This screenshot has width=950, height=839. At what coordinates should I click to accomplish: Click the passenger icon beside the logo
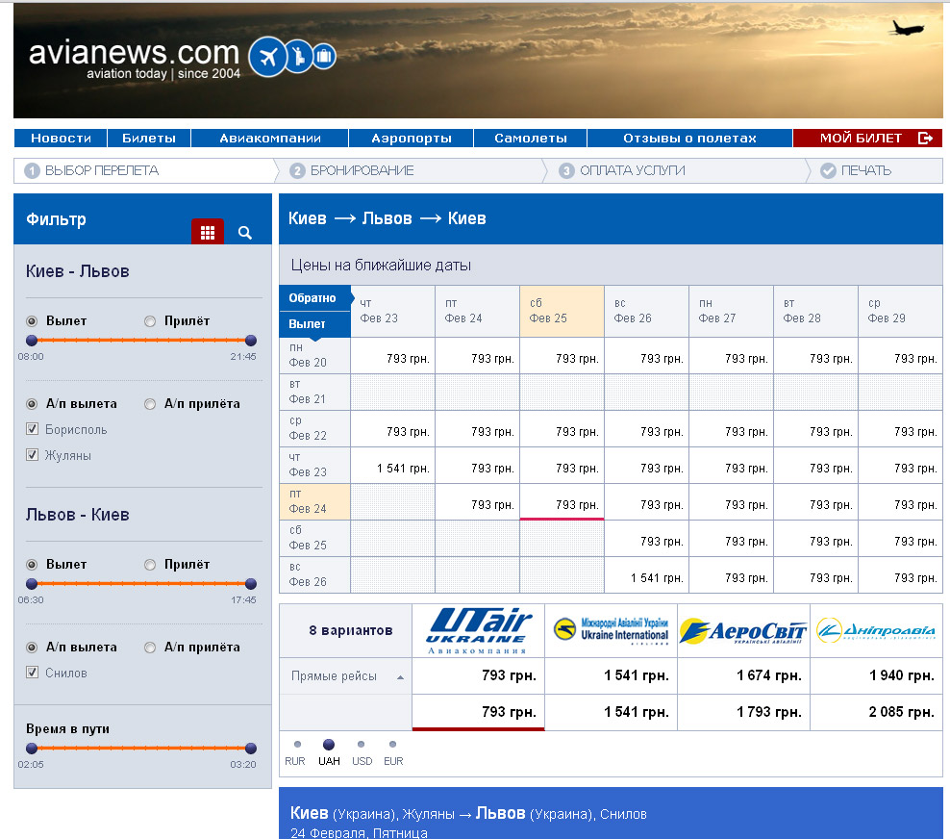[x=299, y=57]
